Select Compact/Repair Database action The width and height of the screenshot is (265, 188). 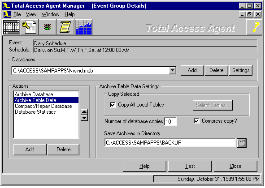click(x=46, y=106)
